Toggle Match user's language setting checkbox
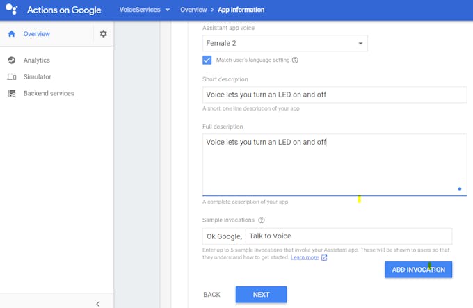Viewport: 473px width, 308px height. tap(207, 60)
